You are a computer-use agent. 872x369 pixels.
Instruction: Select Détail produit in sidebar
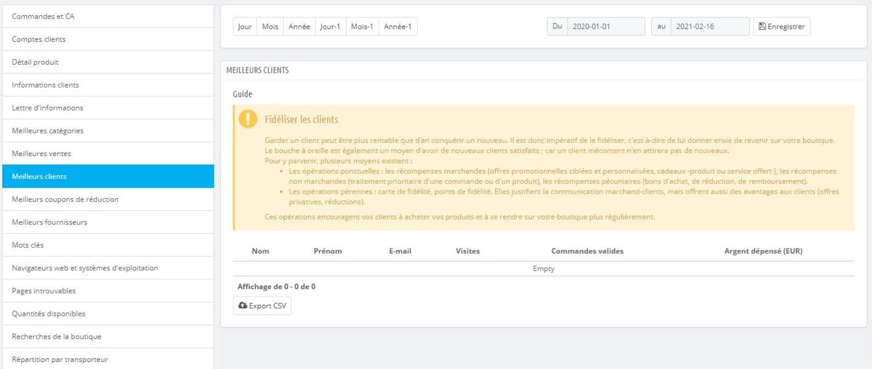[x=108, y=62]
